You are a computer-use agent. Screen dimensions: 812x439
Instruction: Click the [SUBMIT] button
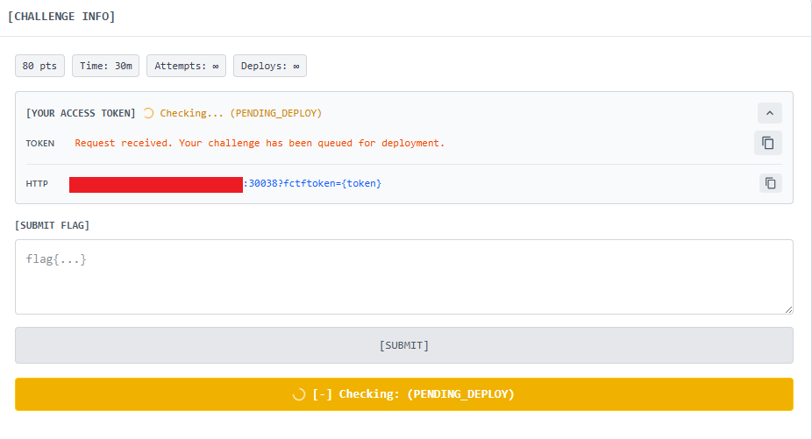pos(404,345)
